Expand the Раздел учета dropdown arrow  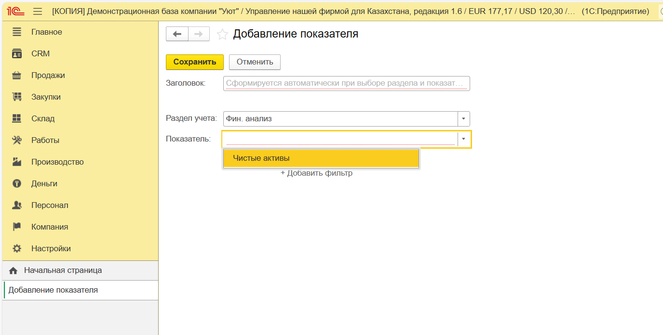(x=463, y=118)
